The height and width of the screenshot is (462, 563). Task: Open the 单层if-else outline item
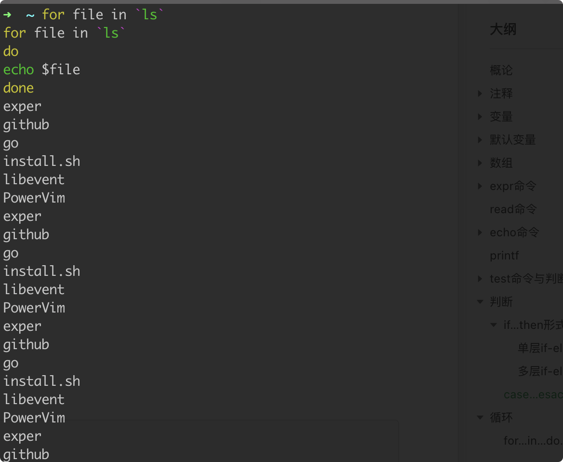click(x=540, y=348)
